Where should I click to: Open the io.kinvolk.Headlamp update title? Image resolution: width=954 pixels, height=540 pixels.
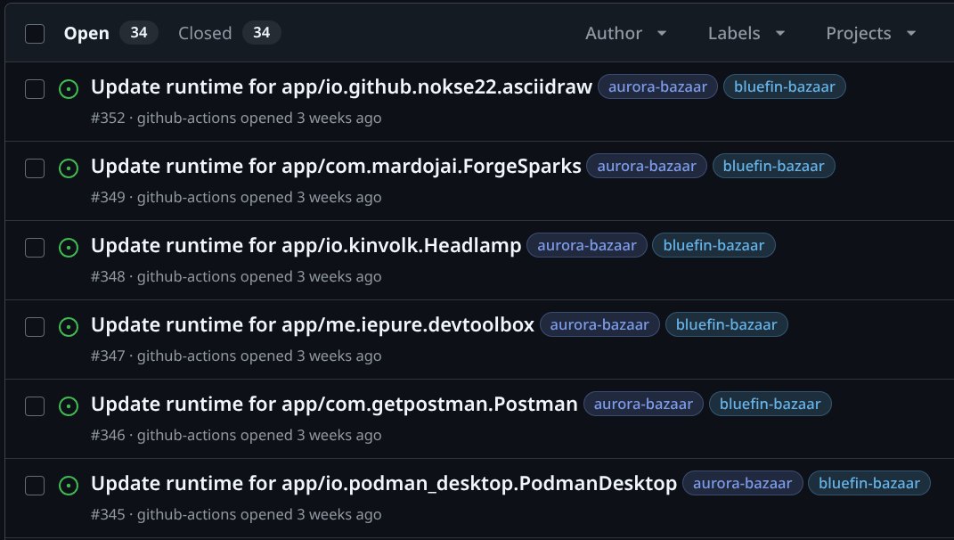pos(306,245)
